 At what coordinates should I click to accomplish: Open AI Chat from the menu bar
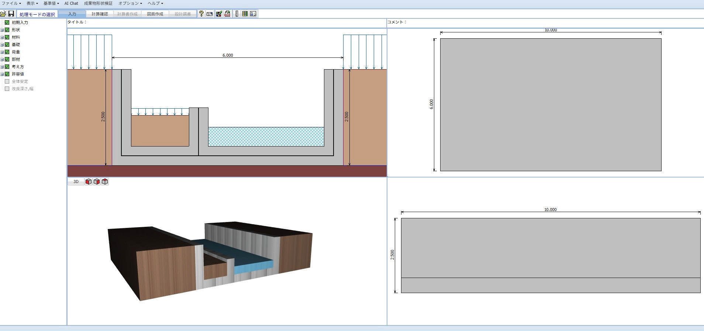pos(71,3)
